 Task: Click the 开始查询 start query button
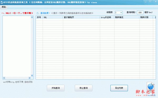pyautogui.click(x=56, y=88)
